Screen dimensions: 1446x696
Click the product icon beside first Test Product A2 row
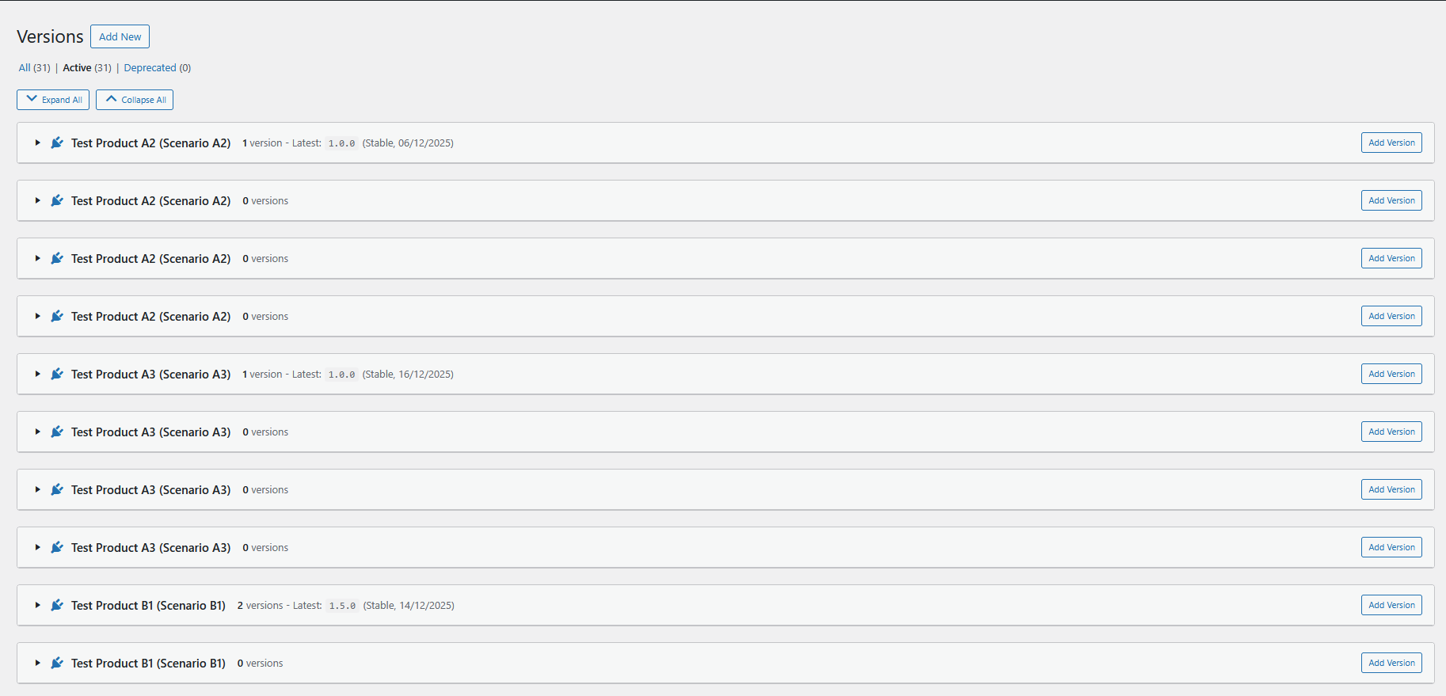click(56, 143)
